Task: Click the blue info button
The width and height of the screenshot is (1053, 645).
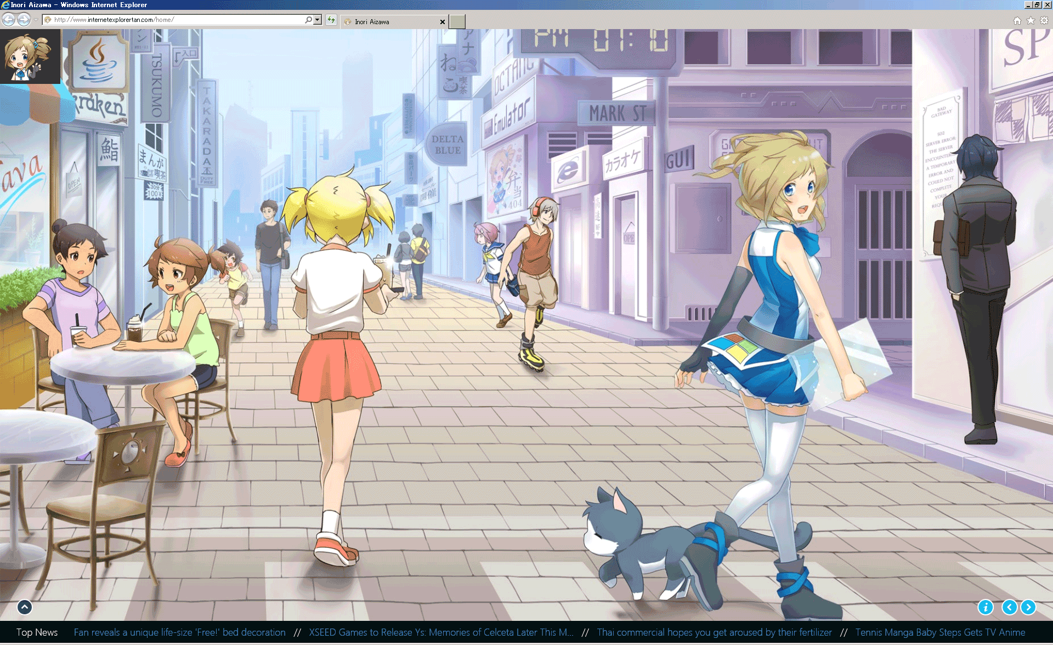Action: coord(986,607)
